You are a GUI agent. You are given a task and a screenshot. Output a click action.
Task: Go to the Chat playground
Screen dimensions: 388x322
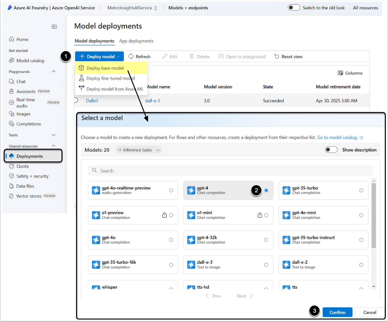click(x=21, y=82)
